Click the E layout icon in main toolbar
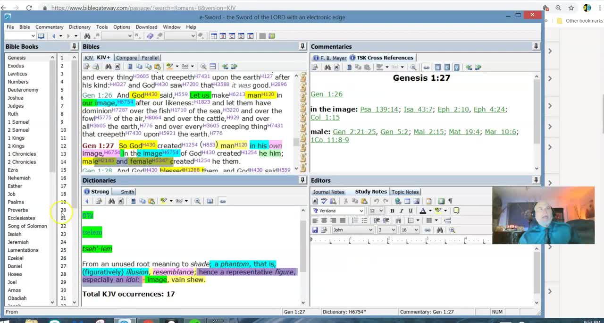 click(250, 36)
